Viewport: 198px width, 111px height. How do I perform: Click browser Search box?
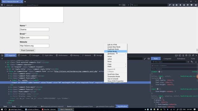[x=149, y=5]
